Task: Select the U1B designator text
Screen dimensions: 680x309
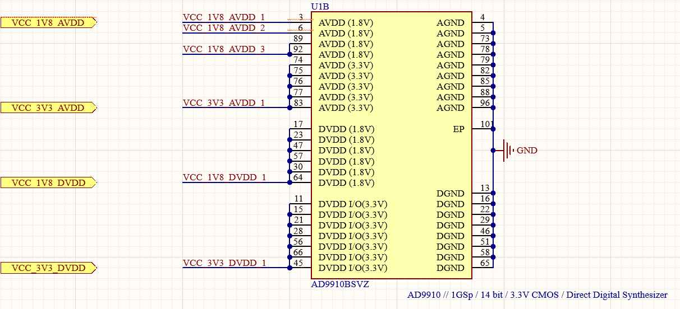Action: click(320, 7)
